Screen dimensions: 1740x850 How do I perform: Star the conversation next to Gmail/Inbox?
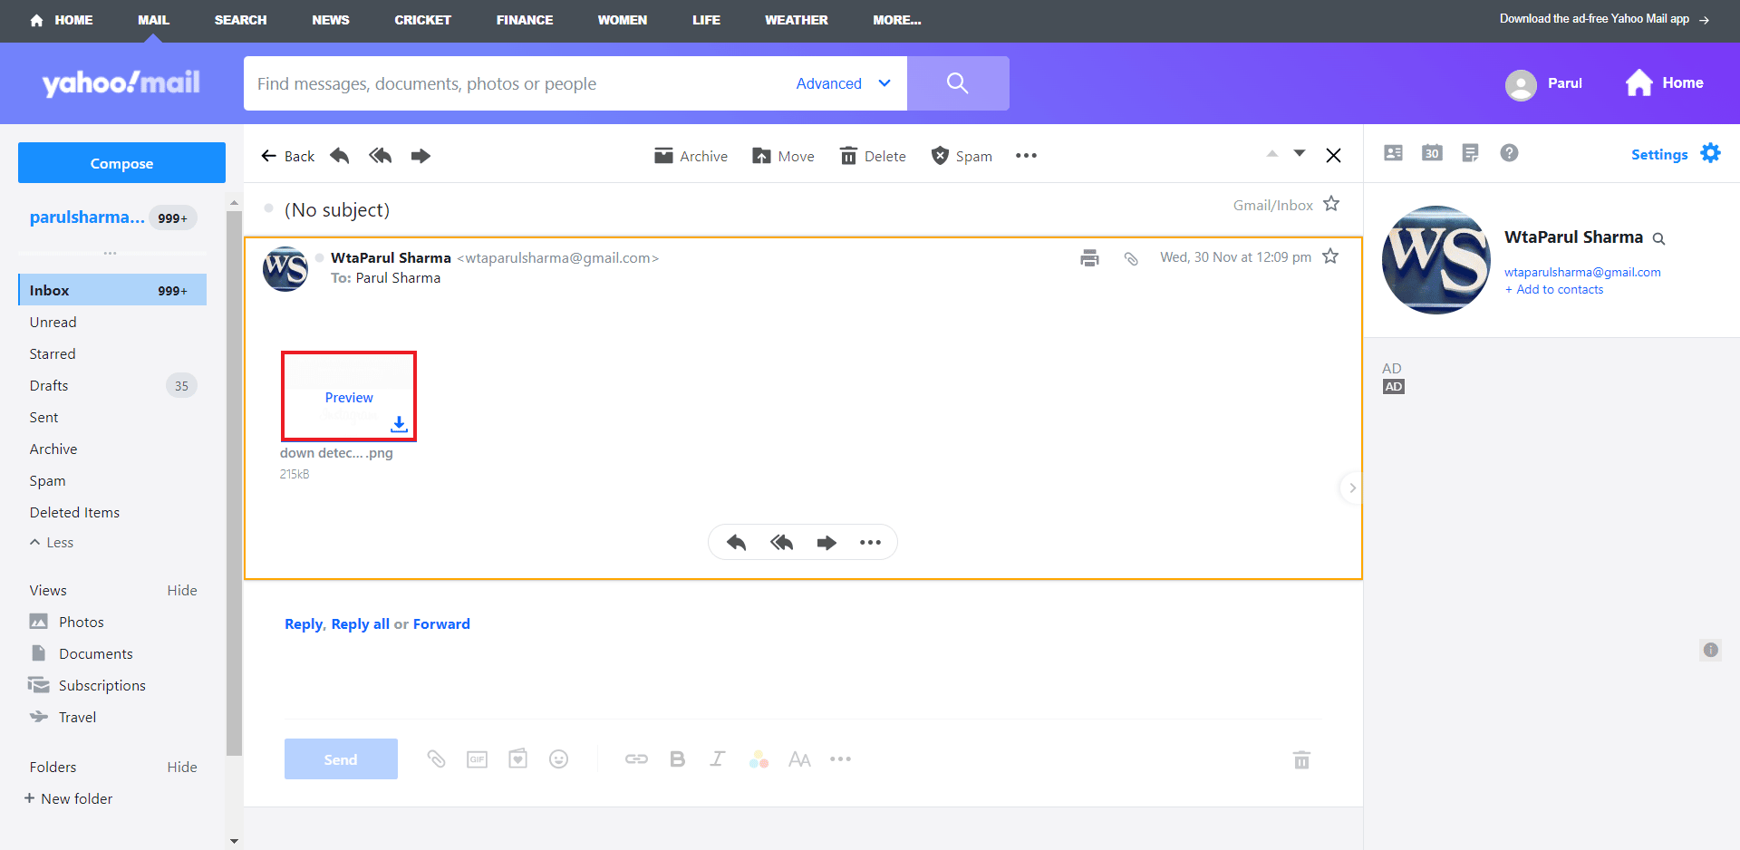coord(1331,204)
